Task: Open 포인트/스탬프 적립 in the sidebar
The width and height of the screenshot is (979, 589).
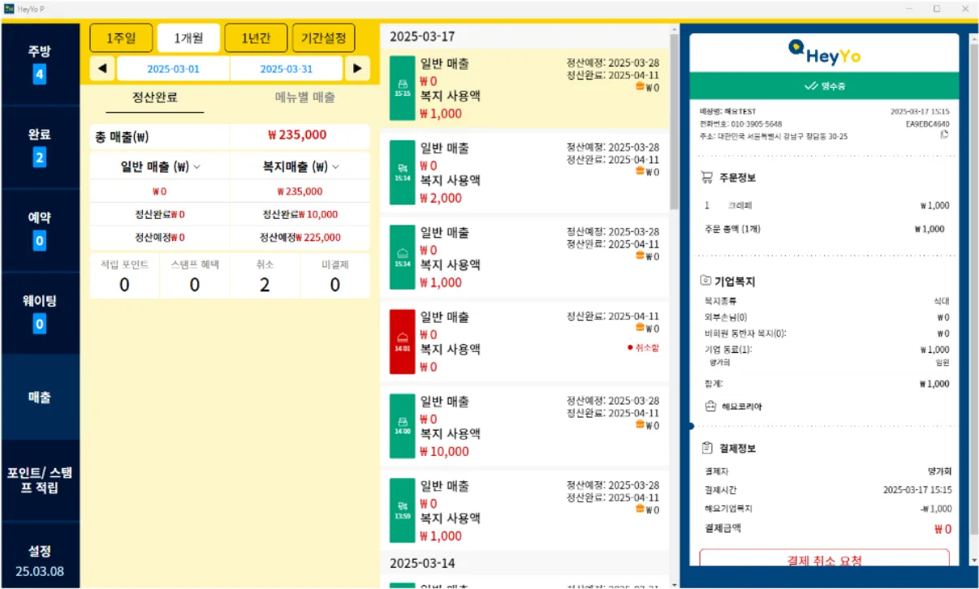Action: [x=40, y=480]
